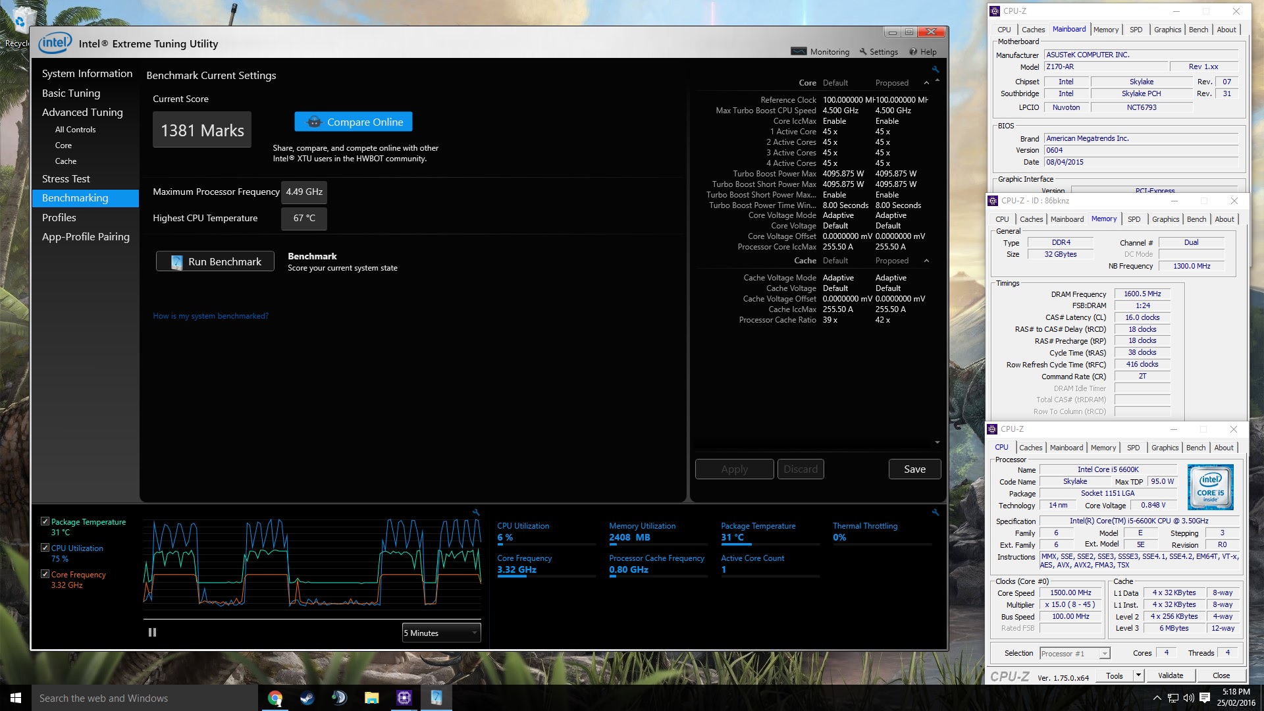Collapse the Cache settings section
Image resolution: width=1264 pixels, height=711 pixels.
[926, 261]
